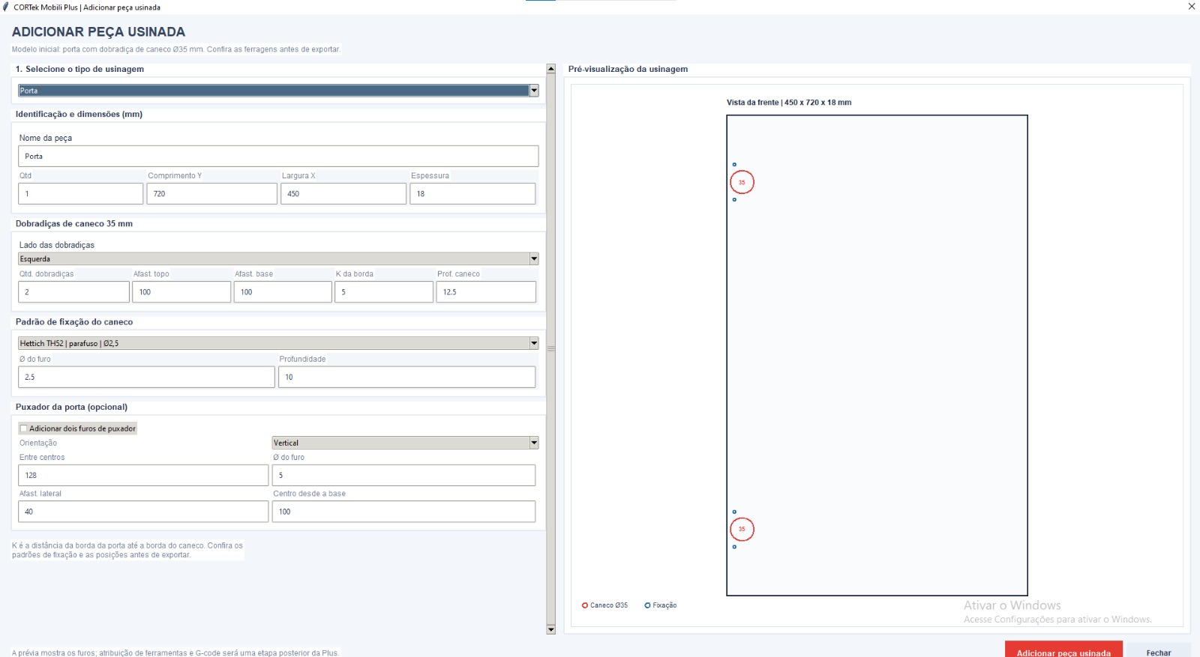The height and width of the screenshot is (657, 1200).
Task: Edit the Largura X field
Action: click(x=343, y=193)
